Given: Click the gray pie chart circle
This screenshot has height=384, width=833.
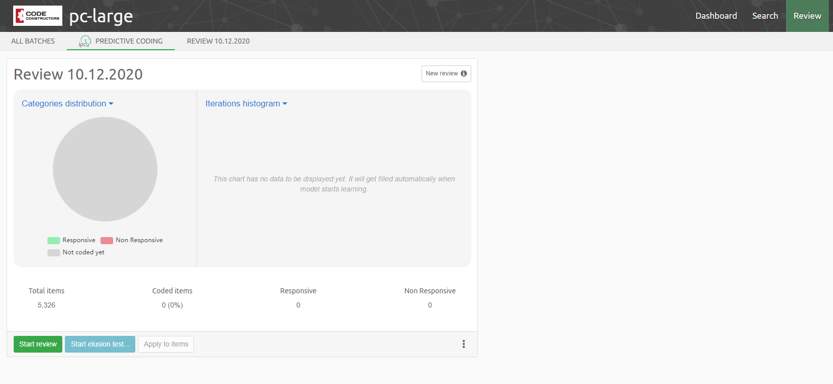Looking at the screenshot, I should tap(105, 169).
